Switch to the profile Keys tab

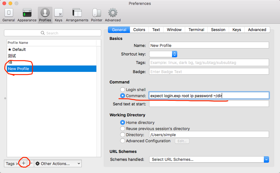[237, 30]
